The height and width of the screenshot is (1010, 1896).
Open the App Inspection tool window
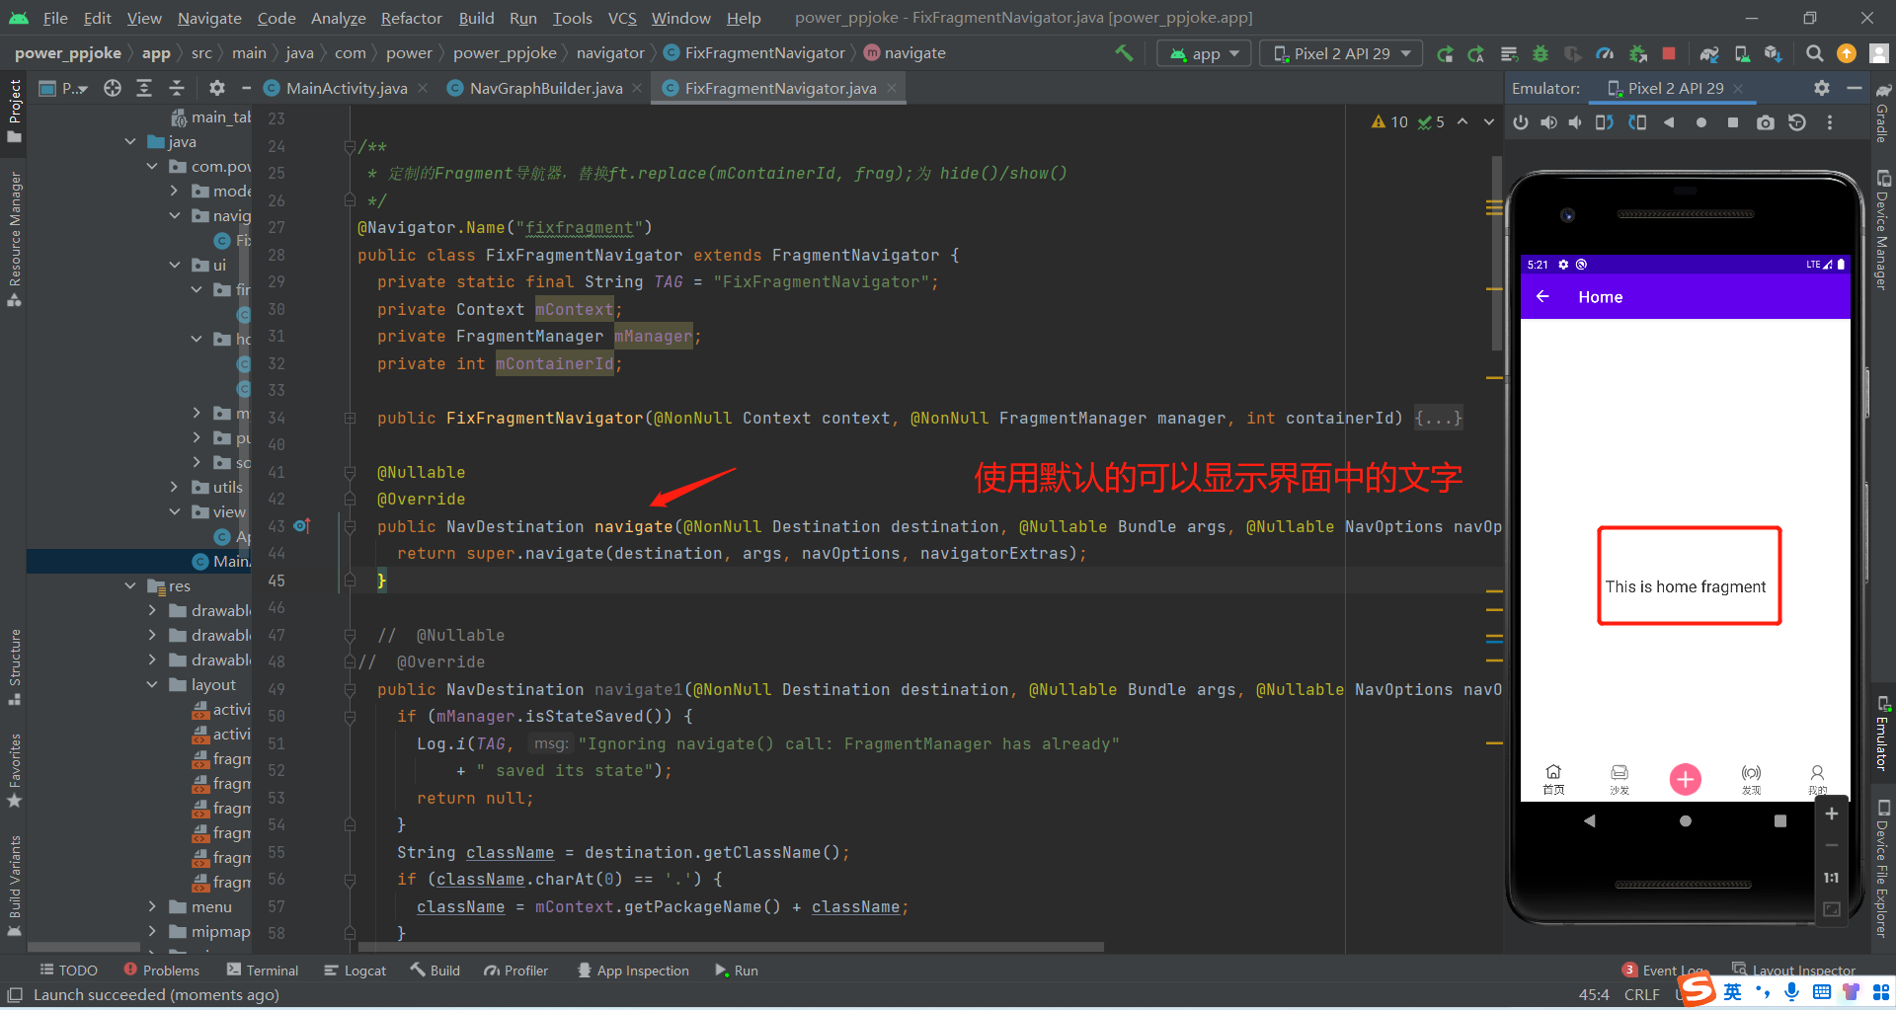(633, 971)
